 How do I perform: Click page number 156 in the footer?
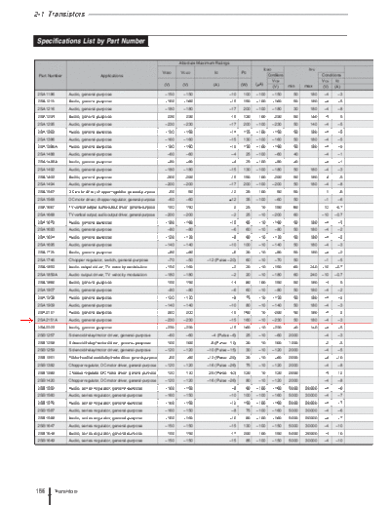pos(40,491)
